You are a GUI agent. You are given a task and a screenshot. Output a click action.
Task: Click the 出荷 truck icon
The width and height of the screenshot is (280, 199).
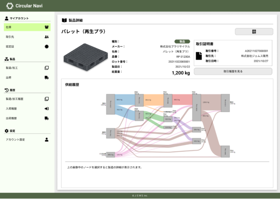pos(47,78)
